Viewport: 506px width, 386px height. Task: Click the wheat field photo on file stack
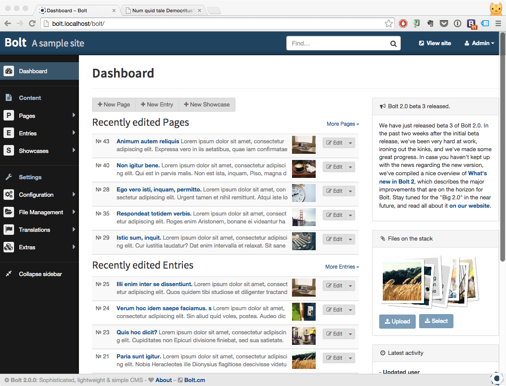[x=402, y=281]
